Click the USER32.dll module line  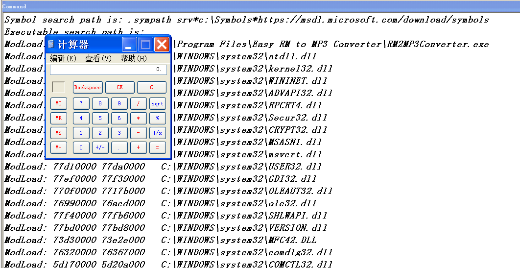(x=163, y=167)
